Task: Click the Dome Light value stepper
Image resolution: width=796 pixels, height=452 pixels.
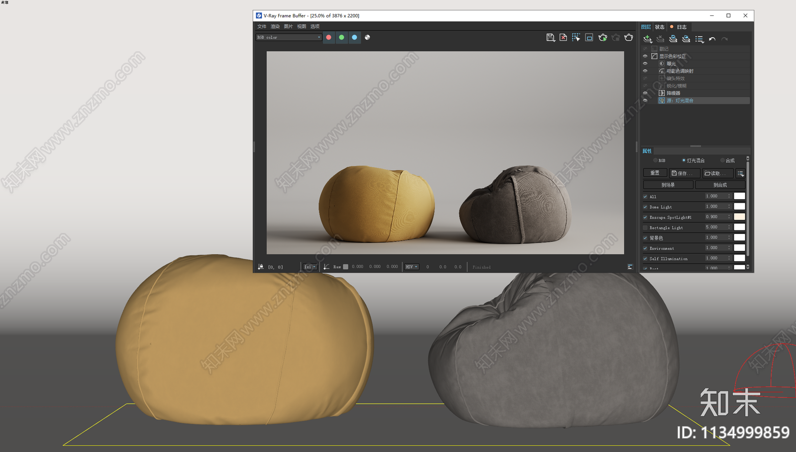Action: 729,206
